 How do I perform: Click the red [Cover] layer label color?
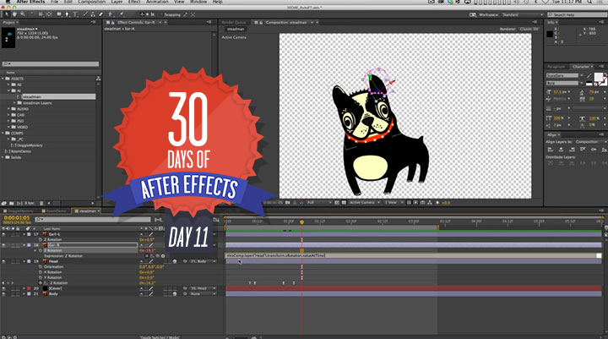click(x=29, y=288)
